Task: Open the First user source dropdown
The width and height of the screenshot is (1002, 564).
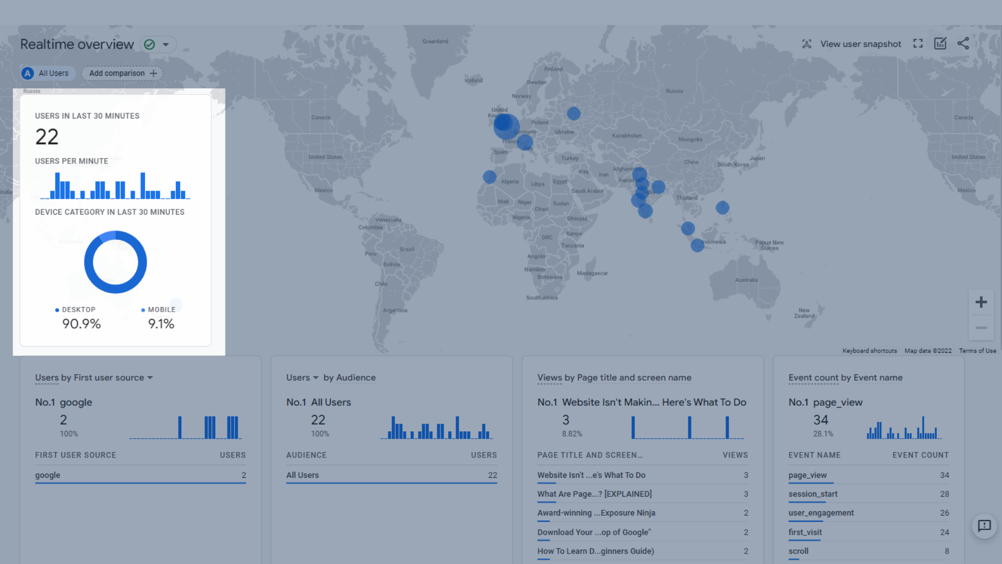Action: [150, 378]
